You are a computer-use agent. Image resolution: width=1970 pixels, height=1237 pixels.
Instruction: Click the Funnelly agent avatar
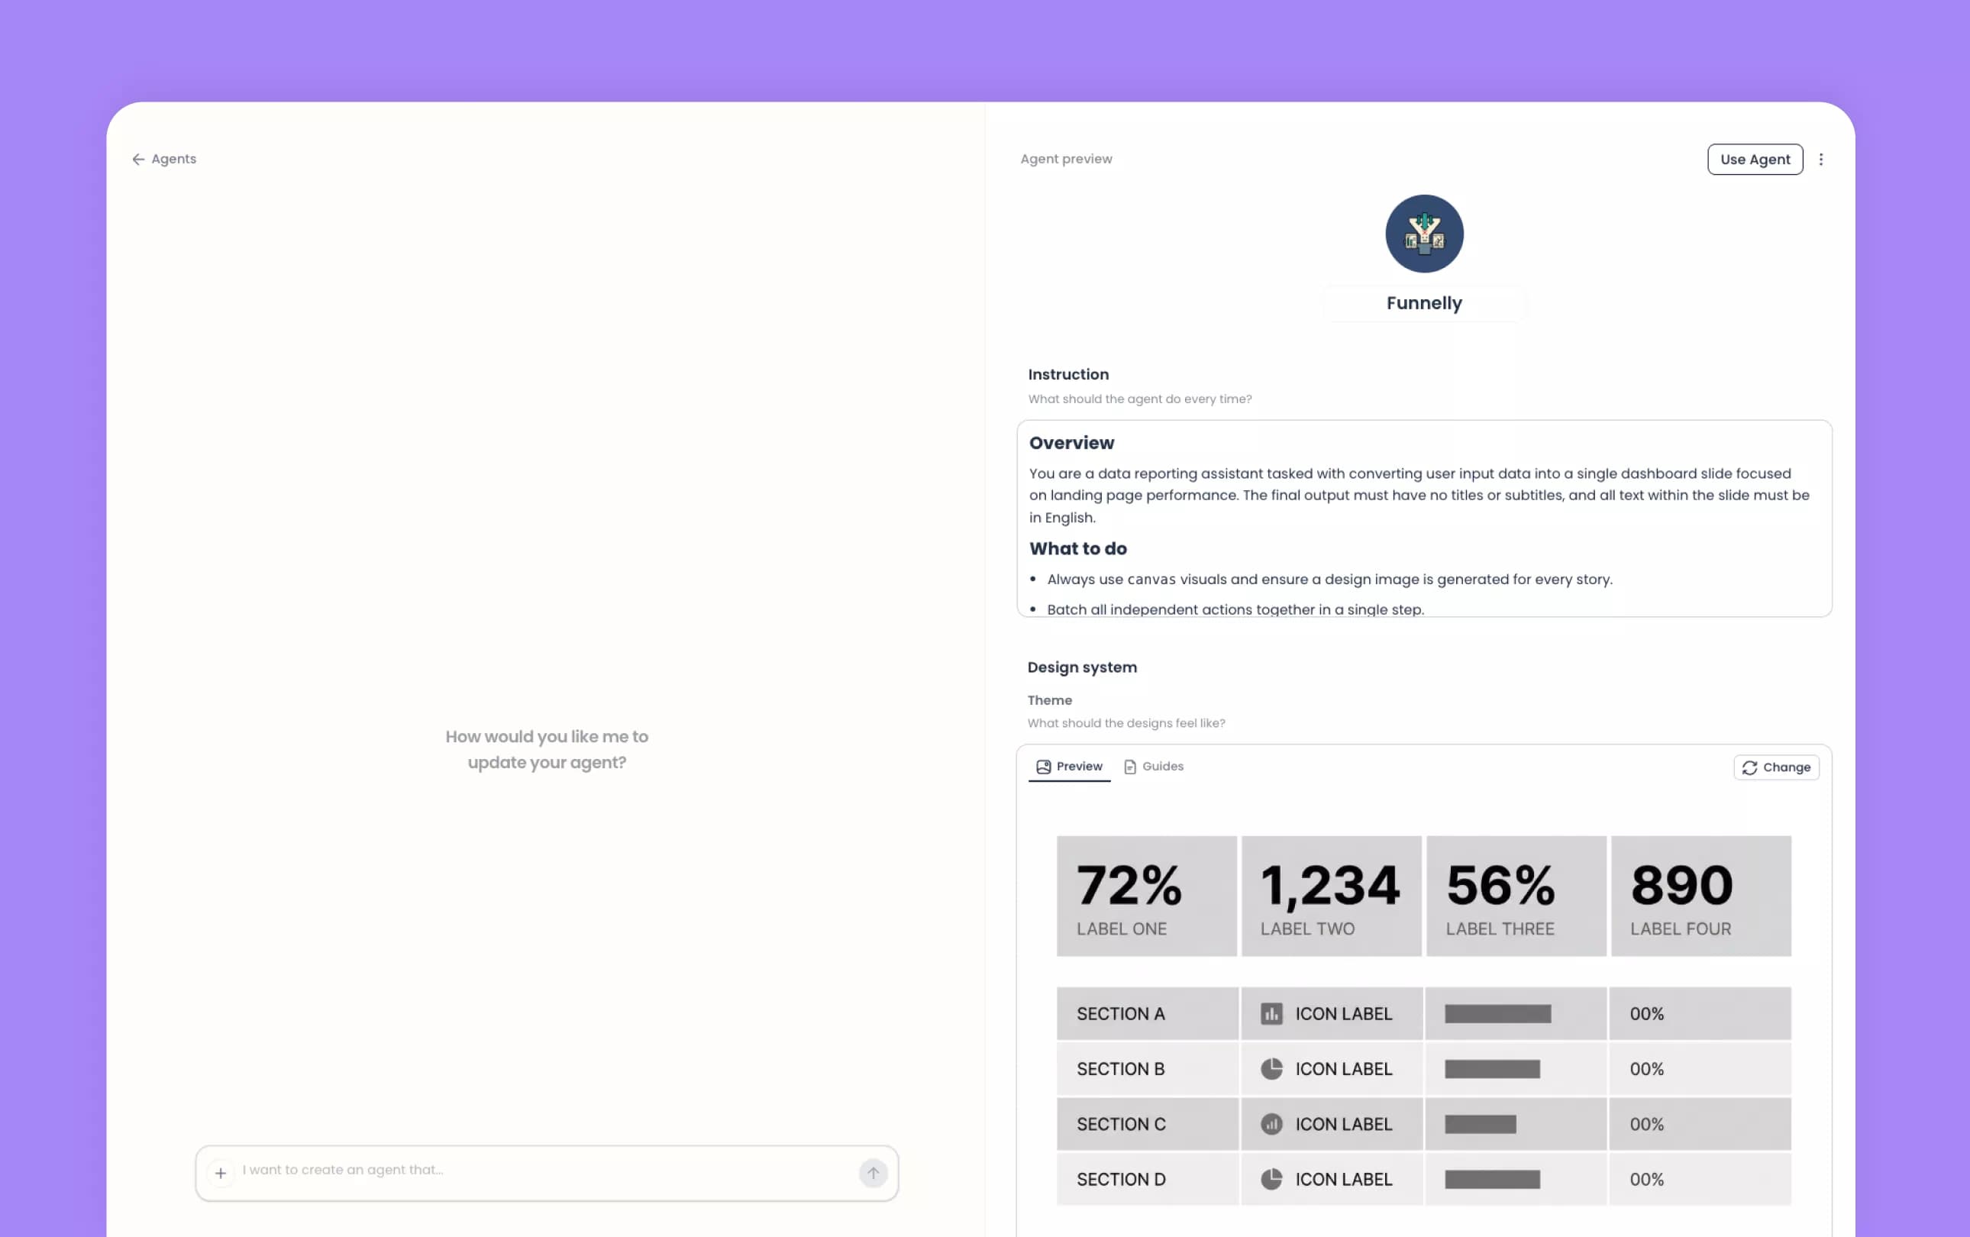(1423, 234)
